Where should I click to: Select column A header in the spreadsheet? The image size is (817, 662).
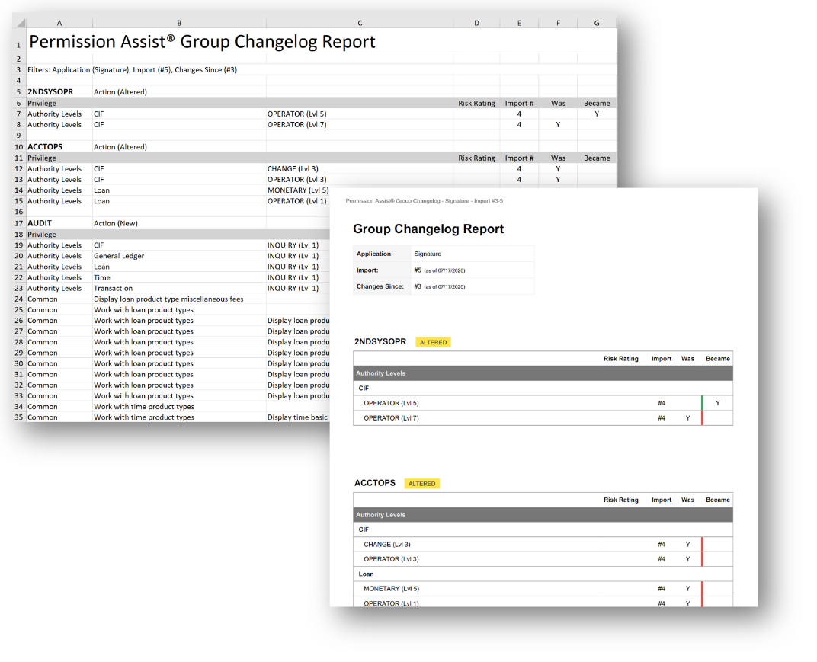(x=59, y=23)
